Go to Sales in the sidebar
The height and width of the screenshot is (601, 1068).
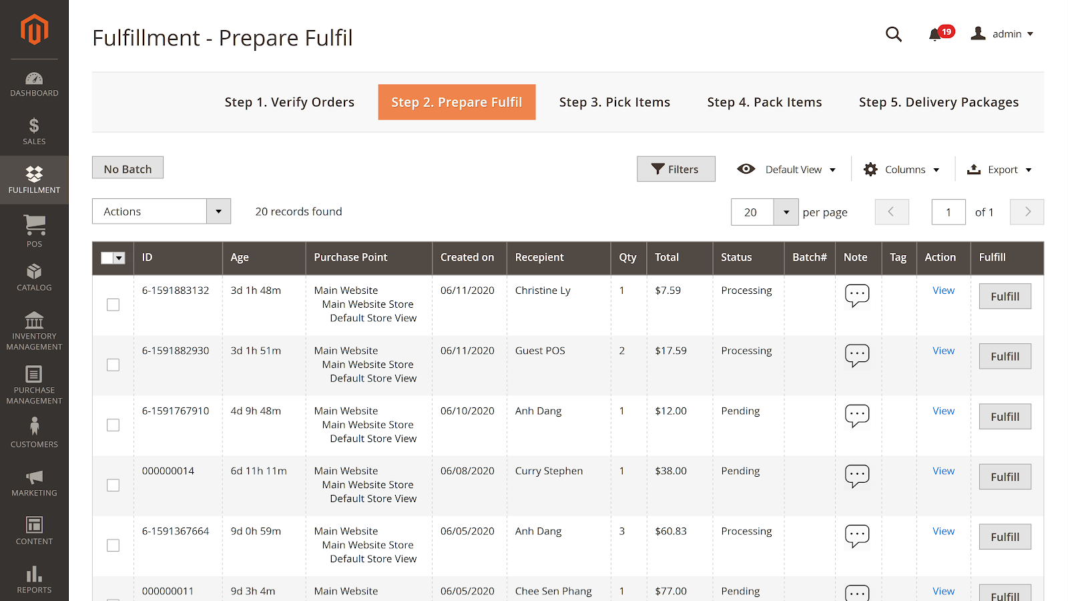(x=34, y=132)
